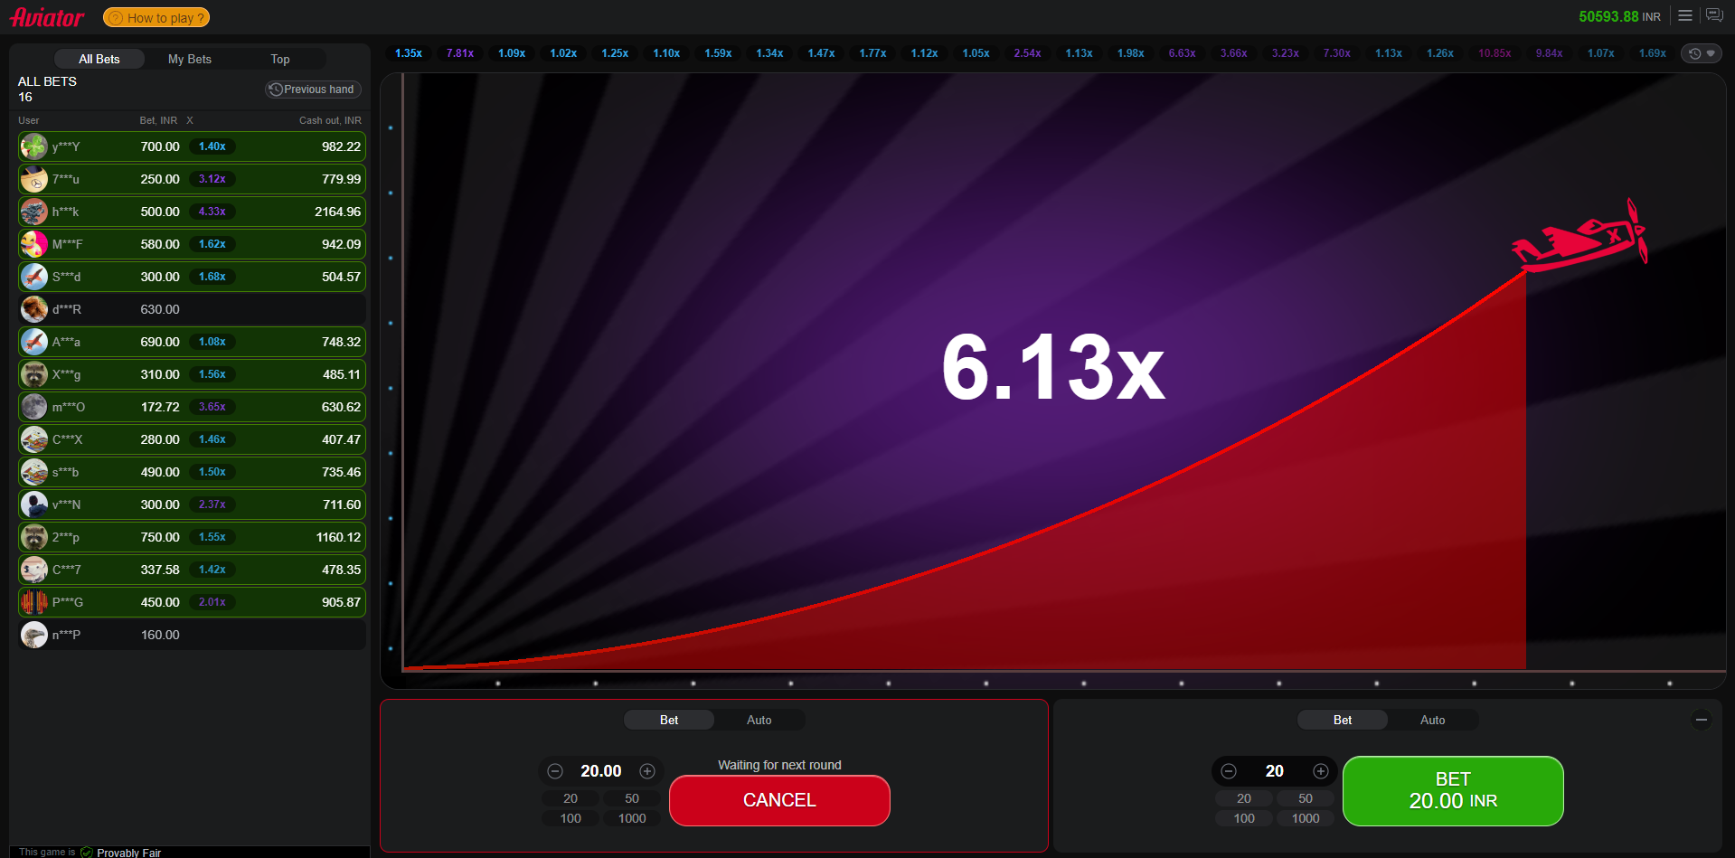This screenshot has height=858, width=1735.
Task: Select Bet mode in left panel
Action: [669, 720]
